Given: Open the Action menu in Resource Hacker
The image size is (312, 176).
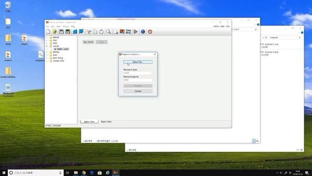Looking at the screenshot, I should click(x=66, y=26).
